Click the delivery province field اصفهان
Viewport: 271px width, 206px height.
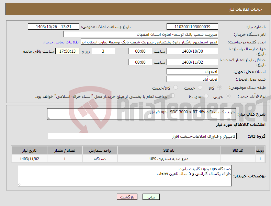(x=192, y=71)
